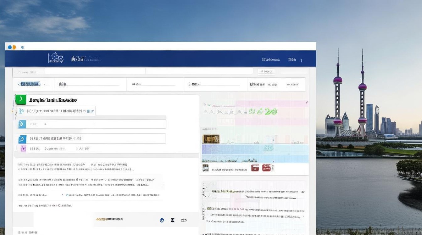The image size is (422, 235).
Task: Click the question mark in the blue header
Action: (x=301, y=60)
